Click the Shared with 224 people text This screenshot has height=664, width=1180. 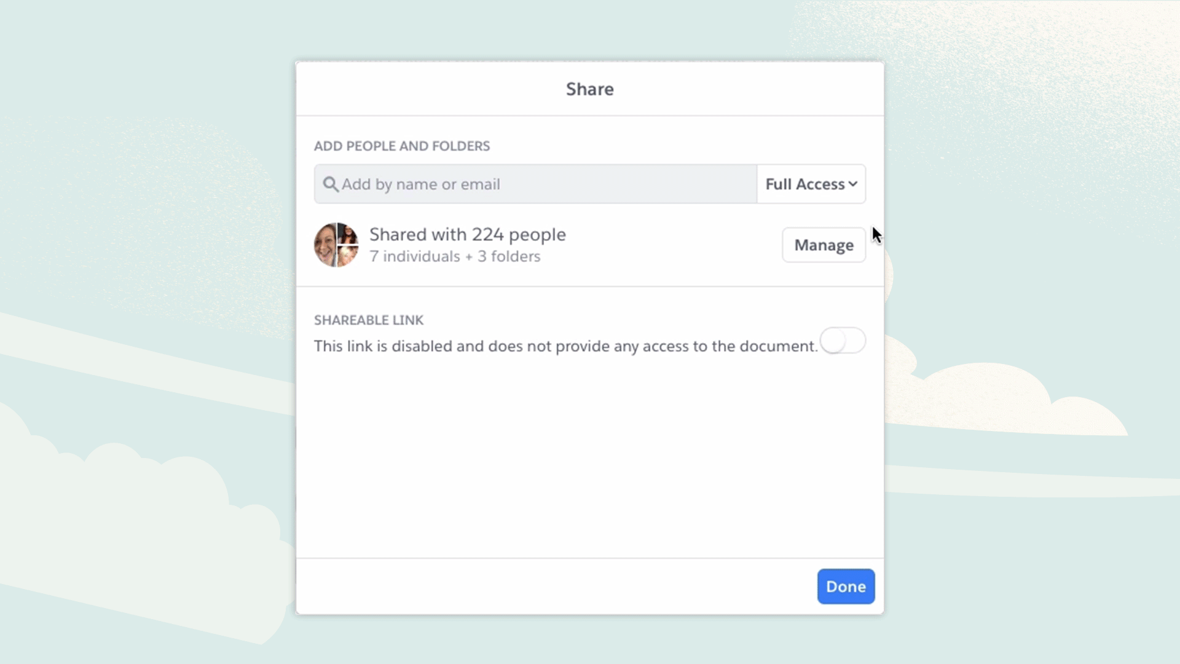[x=467, y=234]
